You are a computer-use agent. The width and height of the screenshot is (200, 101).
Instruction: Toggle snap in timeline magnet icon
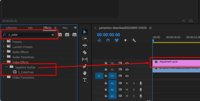(108, 40)
